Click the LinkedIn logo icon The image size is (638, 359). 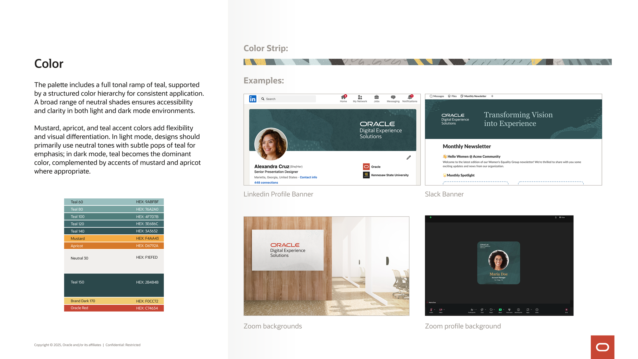click(x=253, y=99)
